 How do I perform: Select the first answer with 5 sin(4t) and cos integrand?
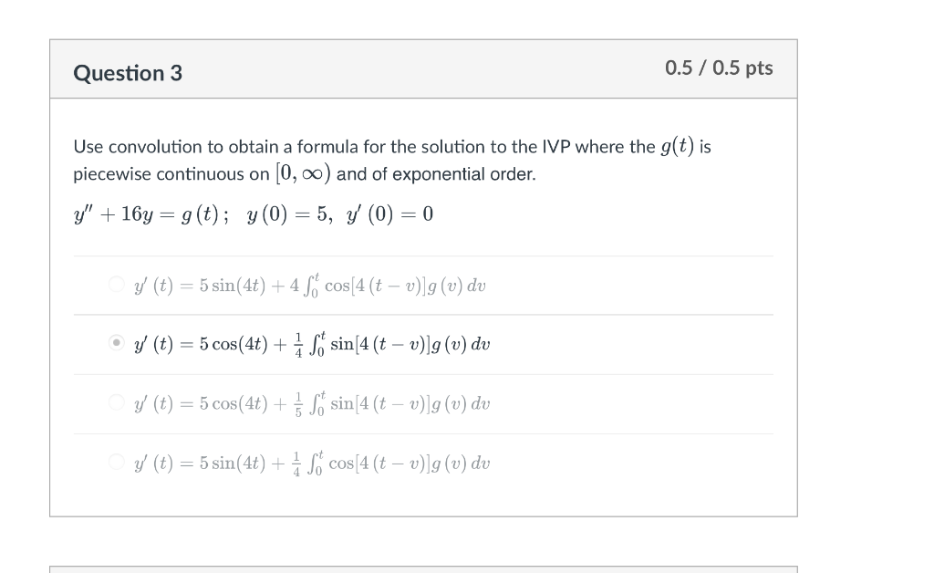(x=310, y=284)
